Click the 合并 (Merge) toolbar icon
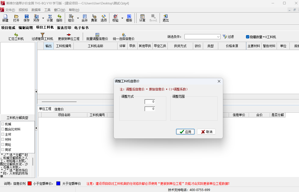Image resolution: width=299 pixels, height=192 pixels. (x=85, y=18)
